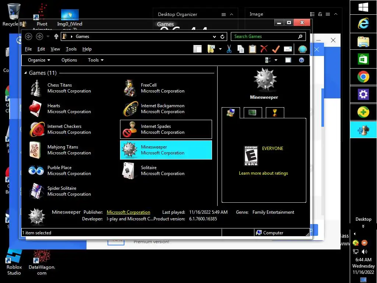Collapse the Games (11) group
The height and width of the screenshot is (283, 377).
point(25,73)
